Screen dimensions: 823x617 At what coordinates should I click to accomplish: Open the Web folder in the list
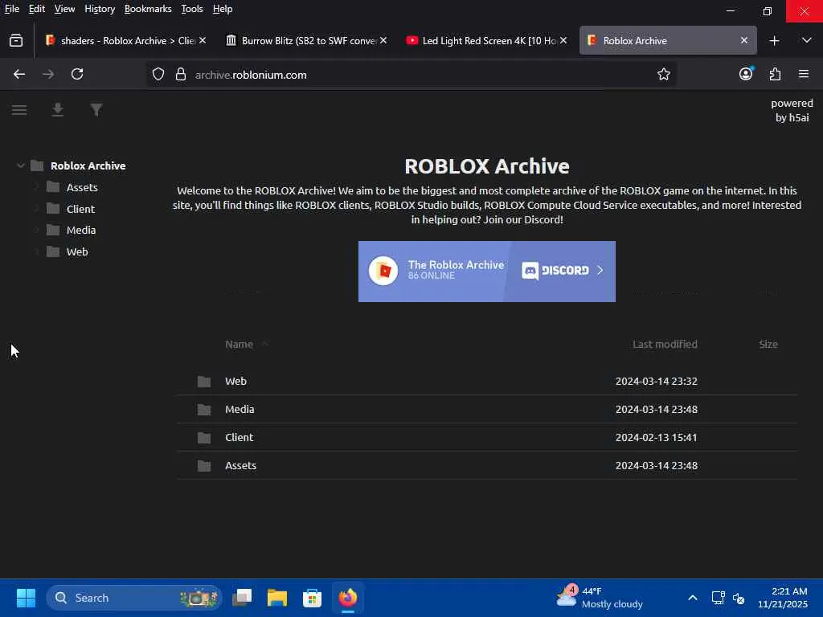click(486, 382)
